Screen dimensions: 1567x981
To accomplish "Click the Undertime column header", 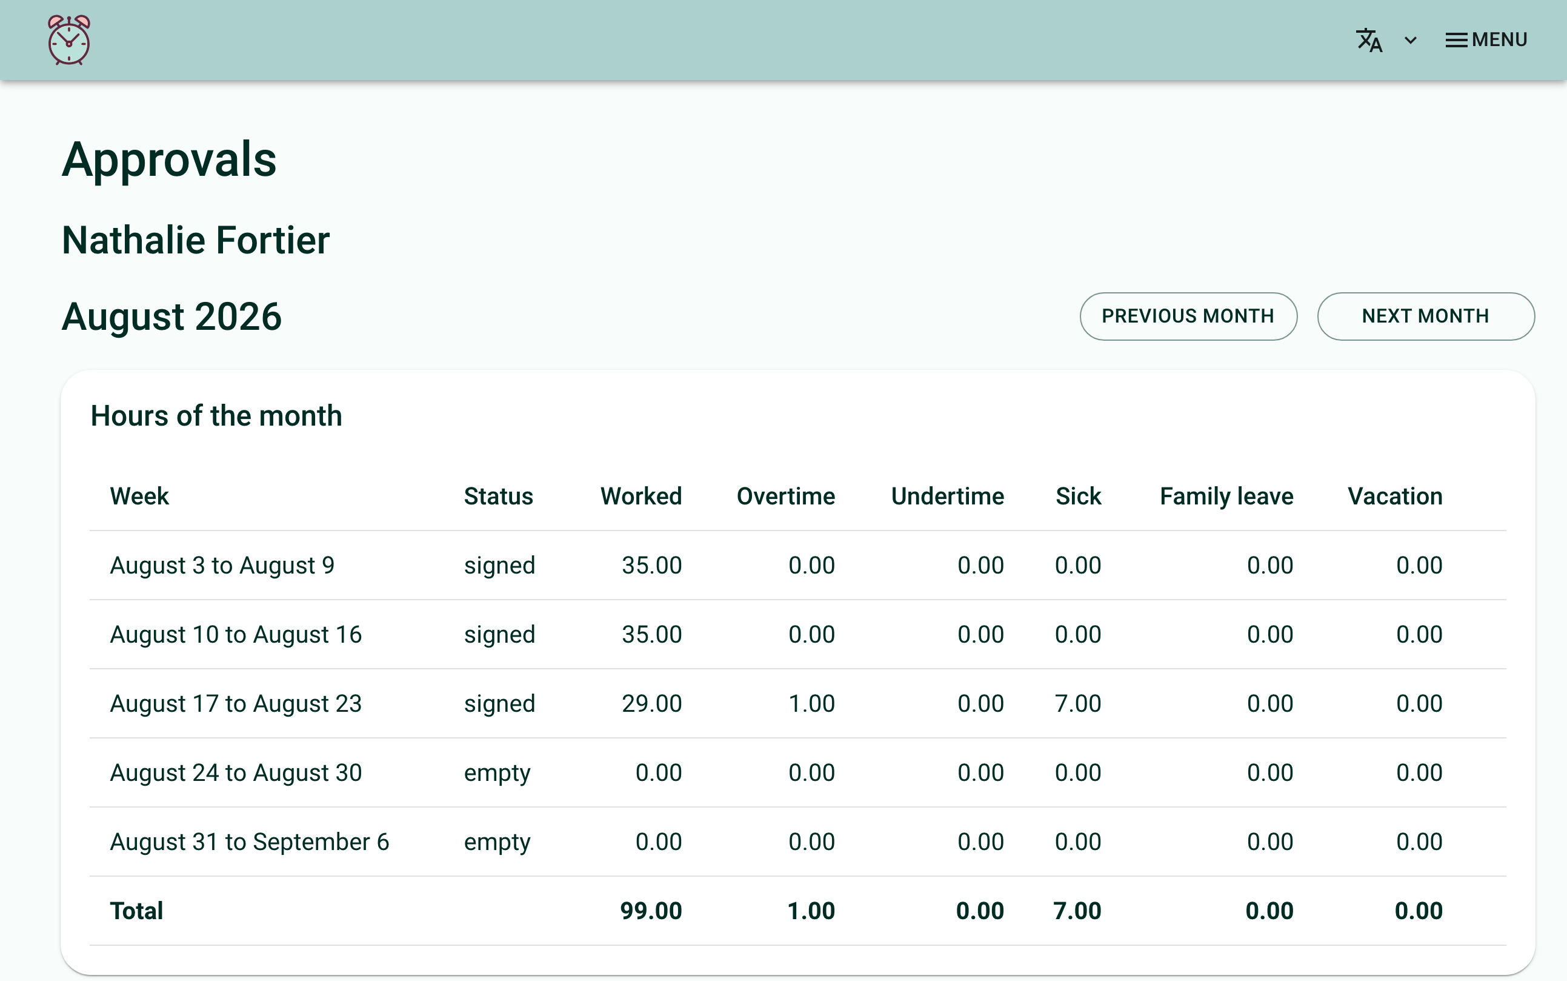I will point(948,497).
